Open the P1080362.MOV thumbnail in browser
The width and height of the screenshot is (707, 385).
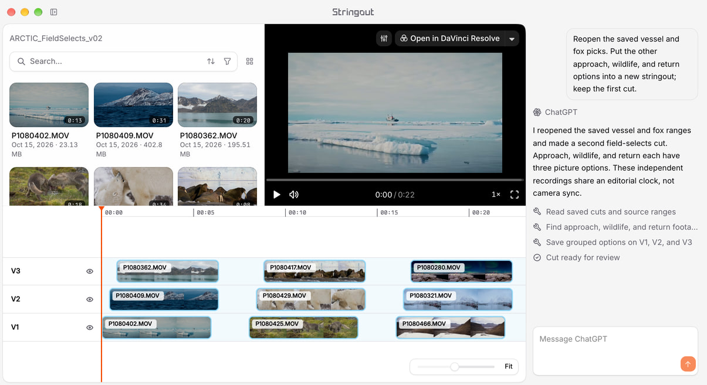point(217,105)
